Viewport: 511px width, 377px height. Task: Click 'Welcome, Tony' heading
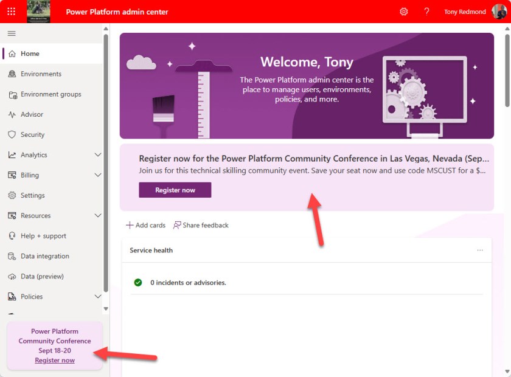point(307,62)
